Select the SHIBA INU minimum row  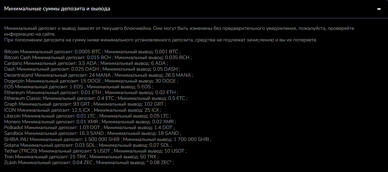[x=108, y=139]
